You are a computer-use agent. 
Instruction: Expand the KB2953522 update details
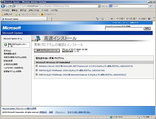(x=36, y=75)
